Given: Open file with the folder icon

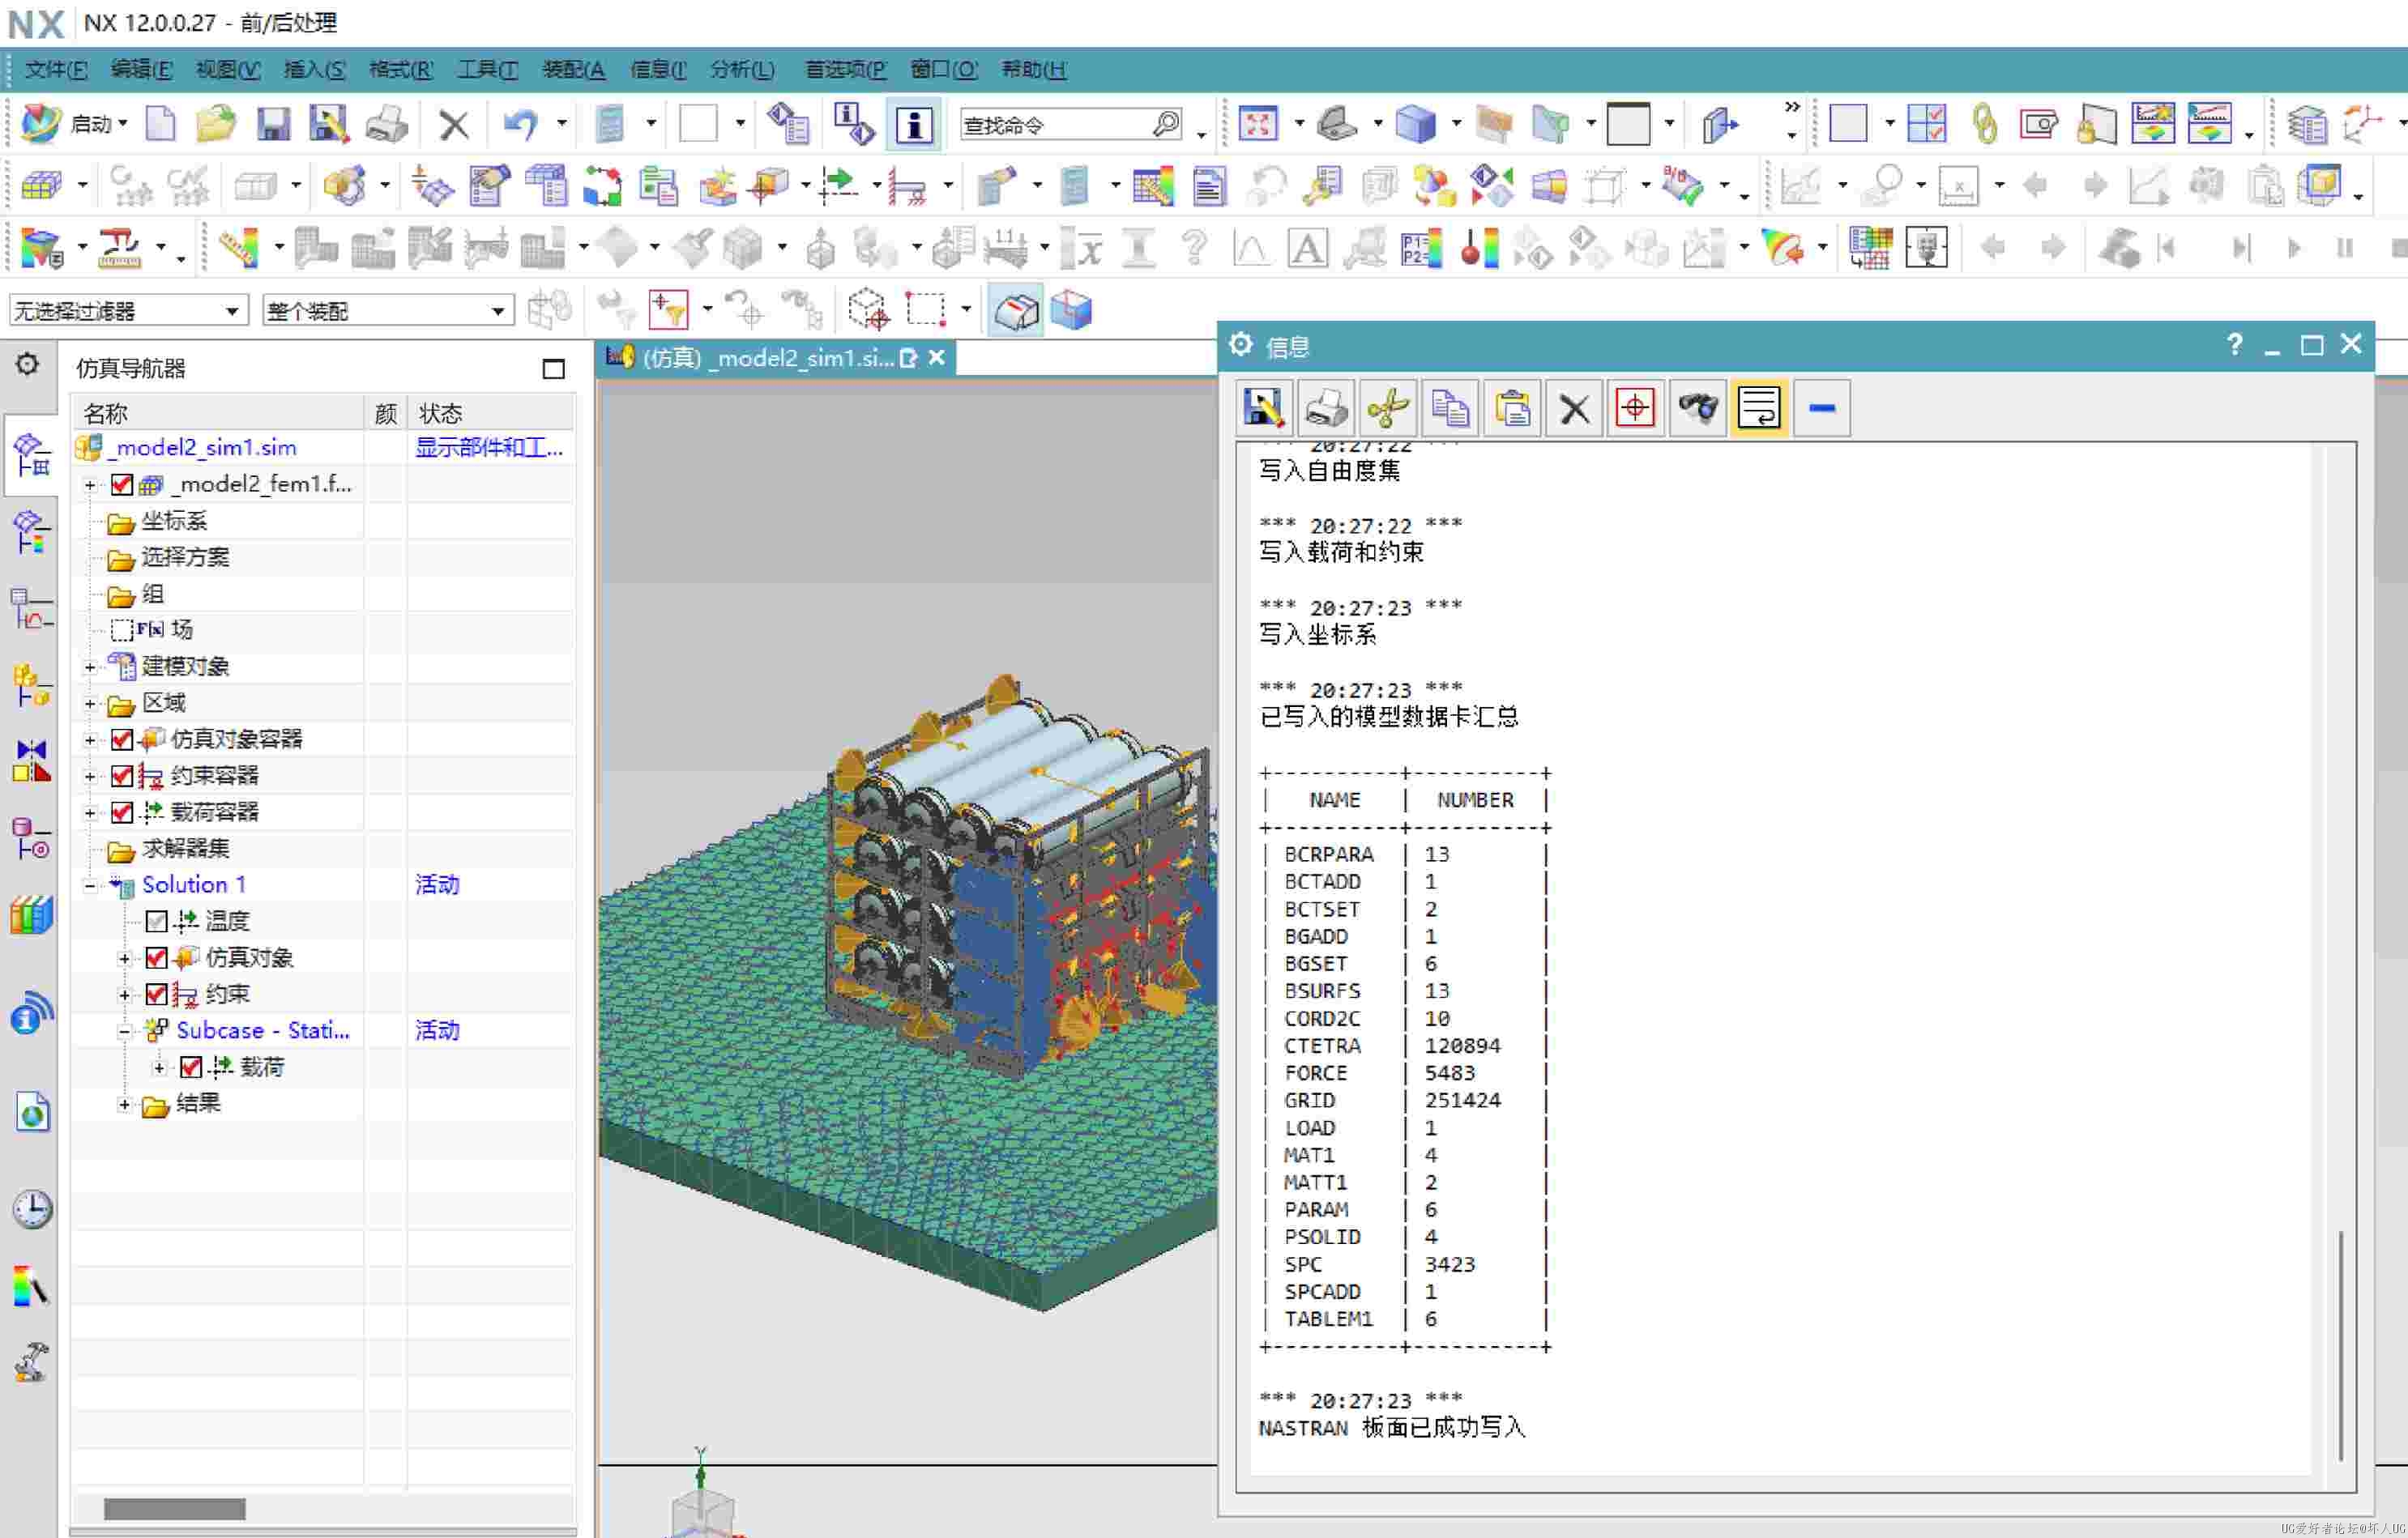Looking at the screenshot, I should pos(215,125).
